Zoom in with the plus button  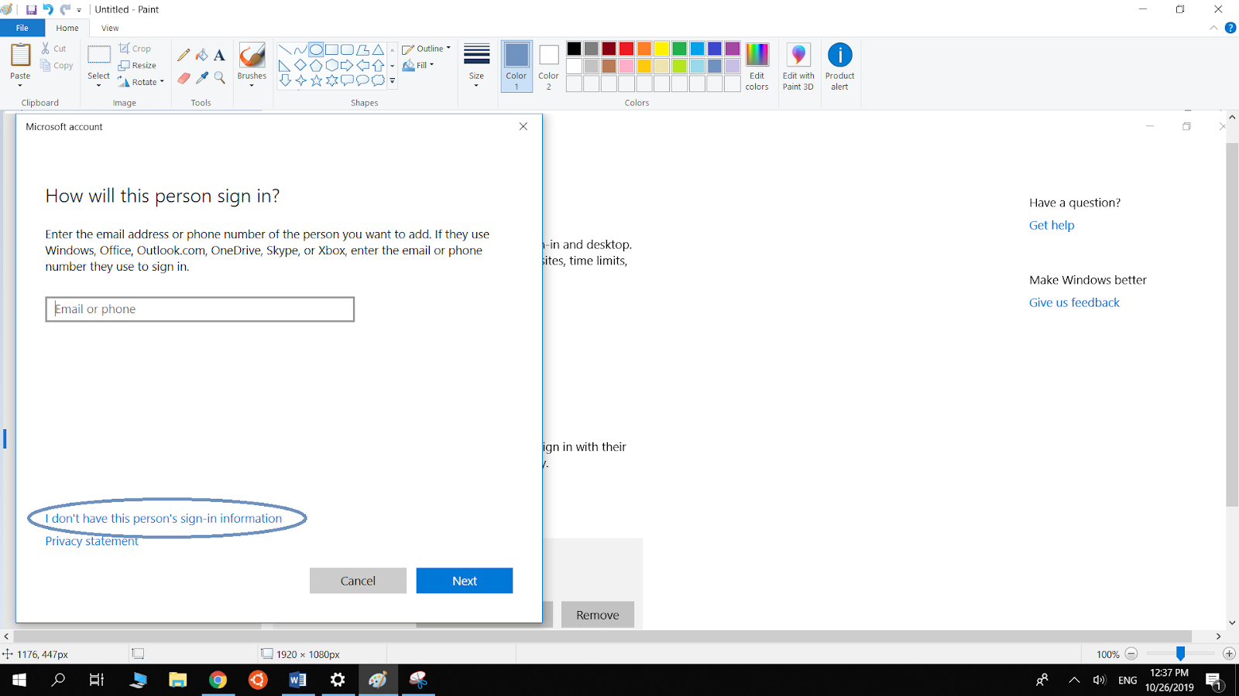pos(1229,654)
